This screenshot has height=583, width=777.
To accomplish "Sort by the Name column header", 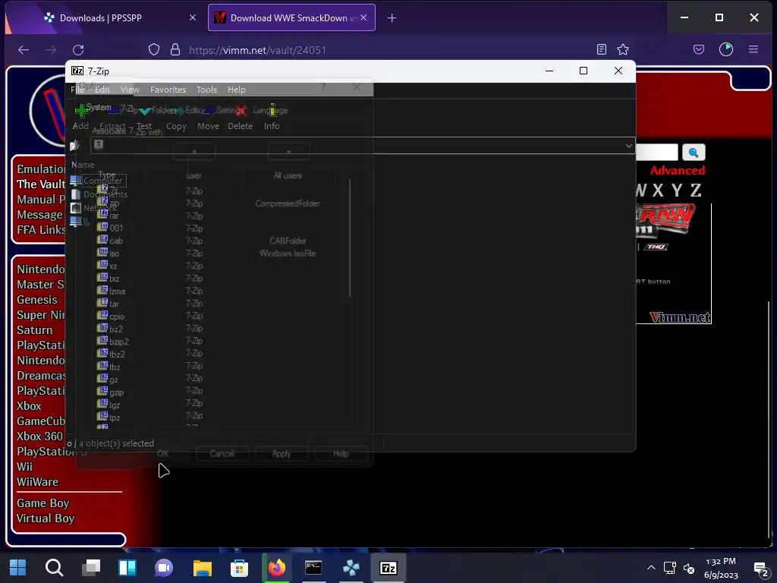I will click(x=83, y=165).
